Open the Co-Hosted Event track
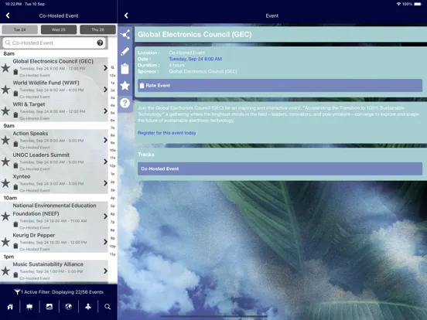The image size is (427, 320). (280, 169)
